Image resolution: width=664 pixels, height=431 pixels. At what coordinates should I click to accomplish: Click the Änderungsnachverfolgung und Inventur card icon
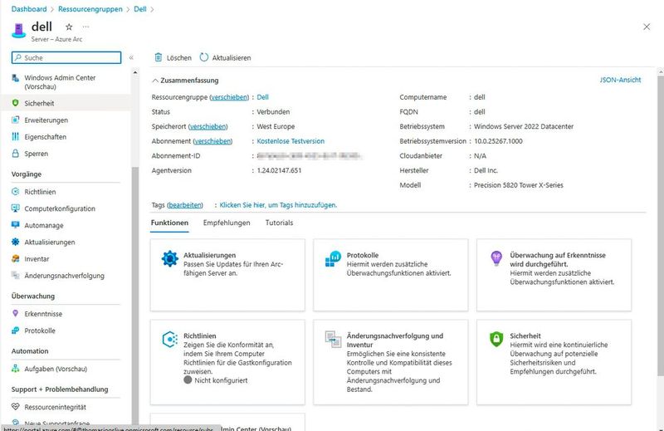tap(334, 340)
